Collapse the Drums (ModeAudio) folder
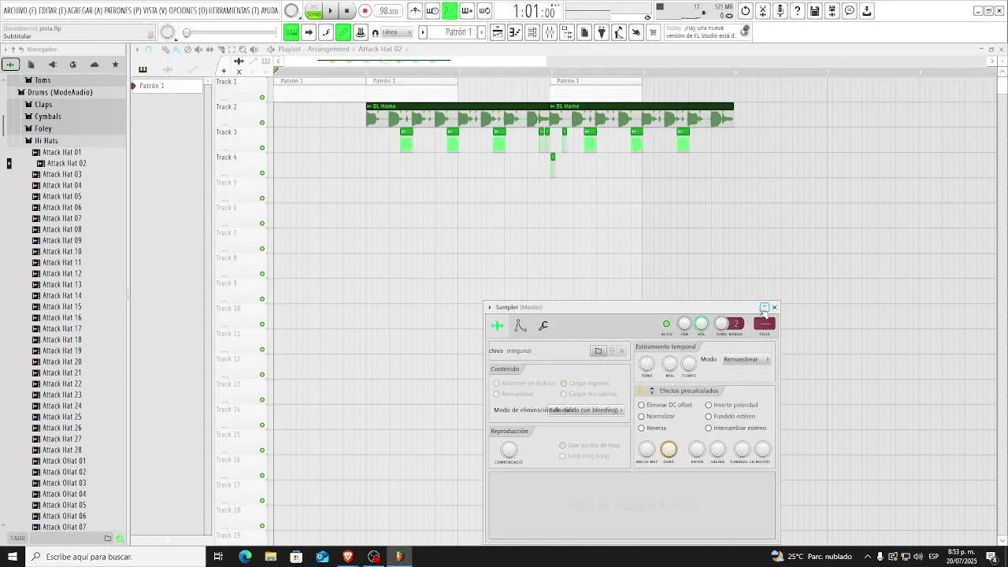 pos(60,92)
